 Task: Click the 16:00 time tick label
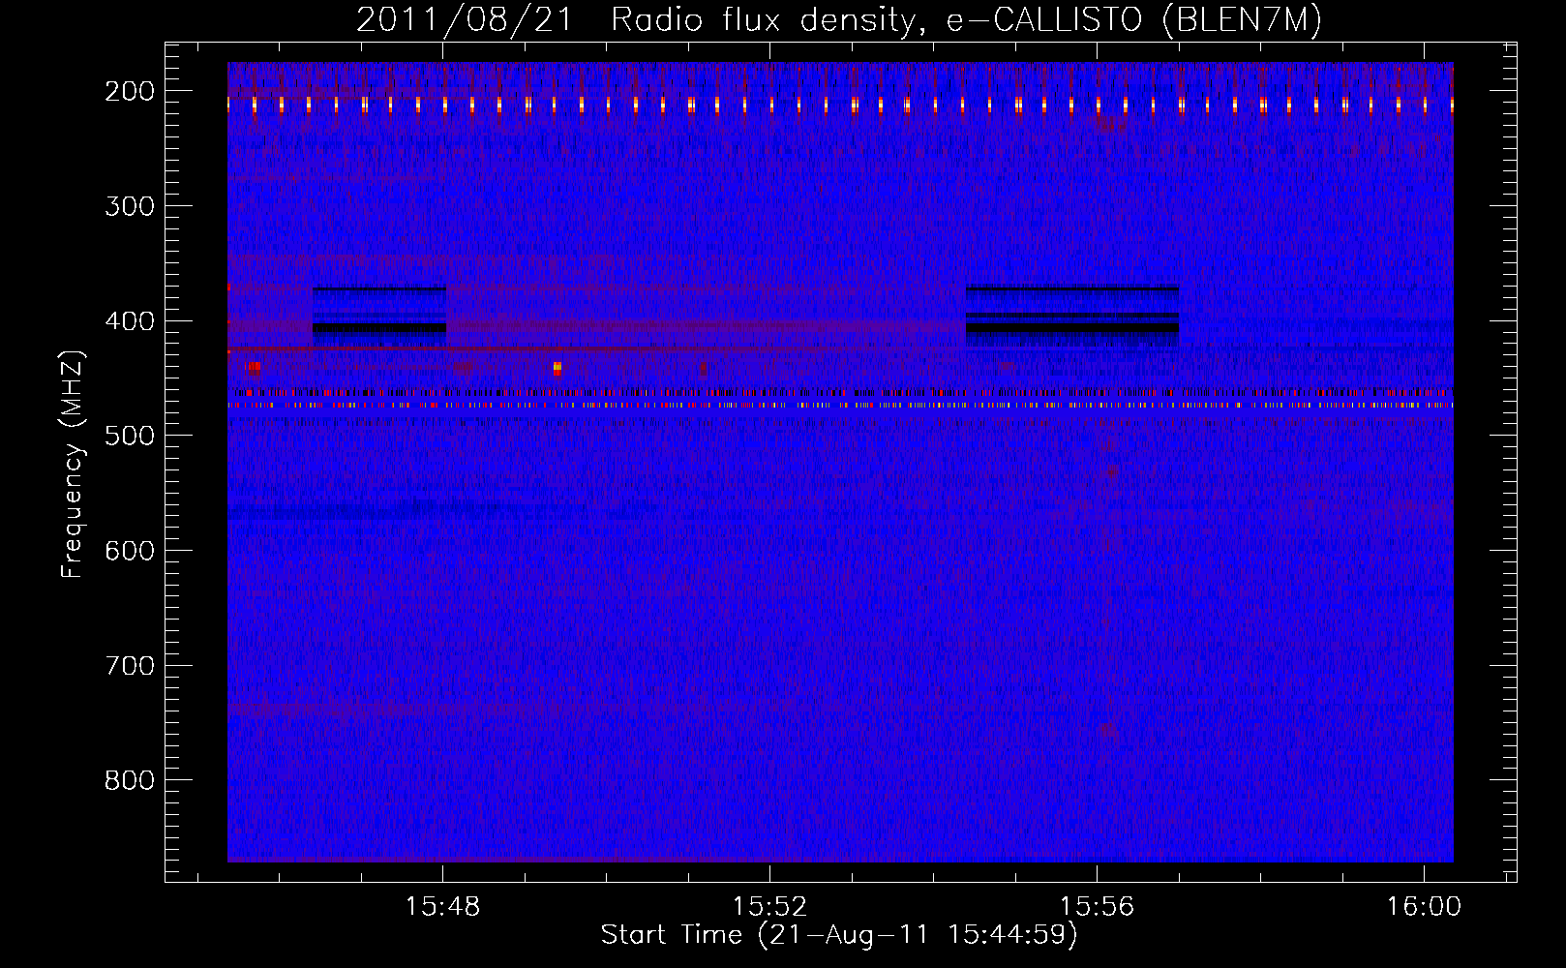click(x=1424, y=907)
